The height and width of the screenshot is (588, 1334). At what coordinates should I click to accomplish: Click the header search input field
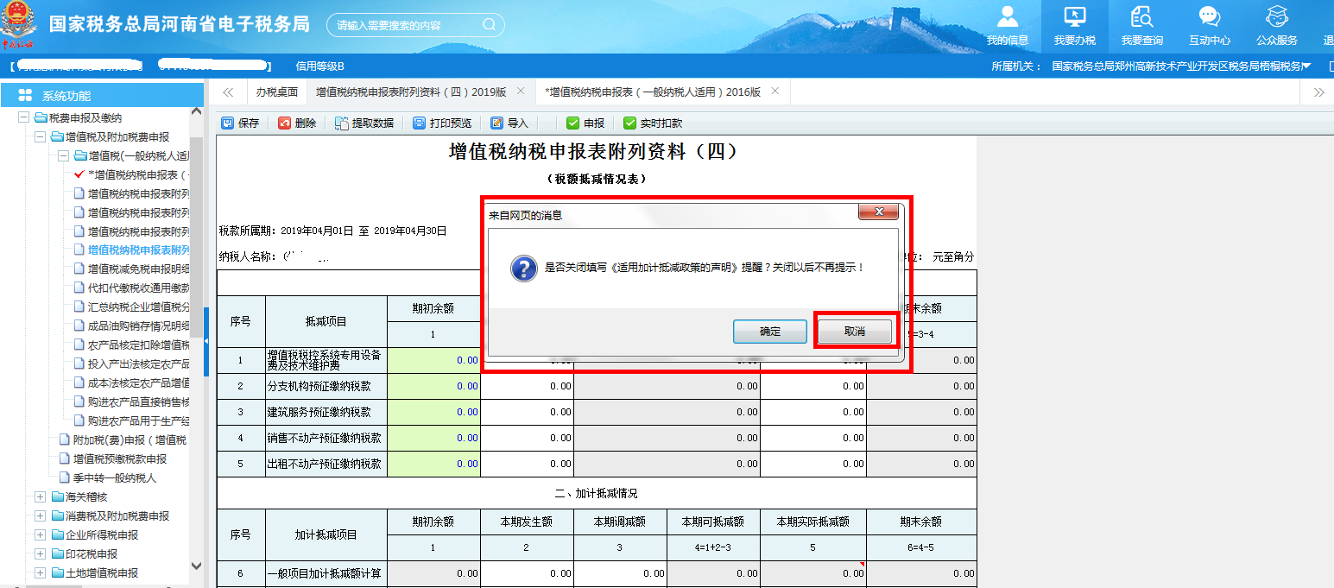406,25
